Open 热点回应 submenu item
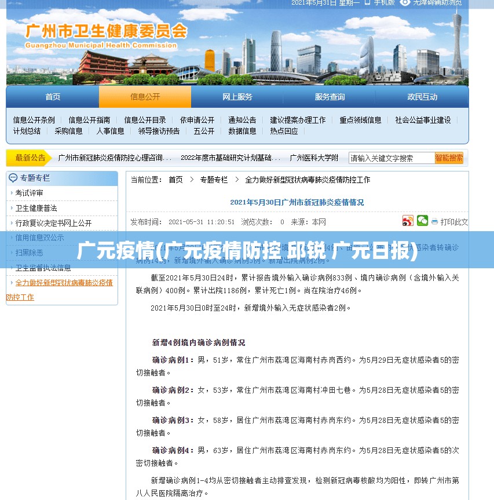This screenshot has height=500, width=494. pyautogui.click(x=284, y=131)
